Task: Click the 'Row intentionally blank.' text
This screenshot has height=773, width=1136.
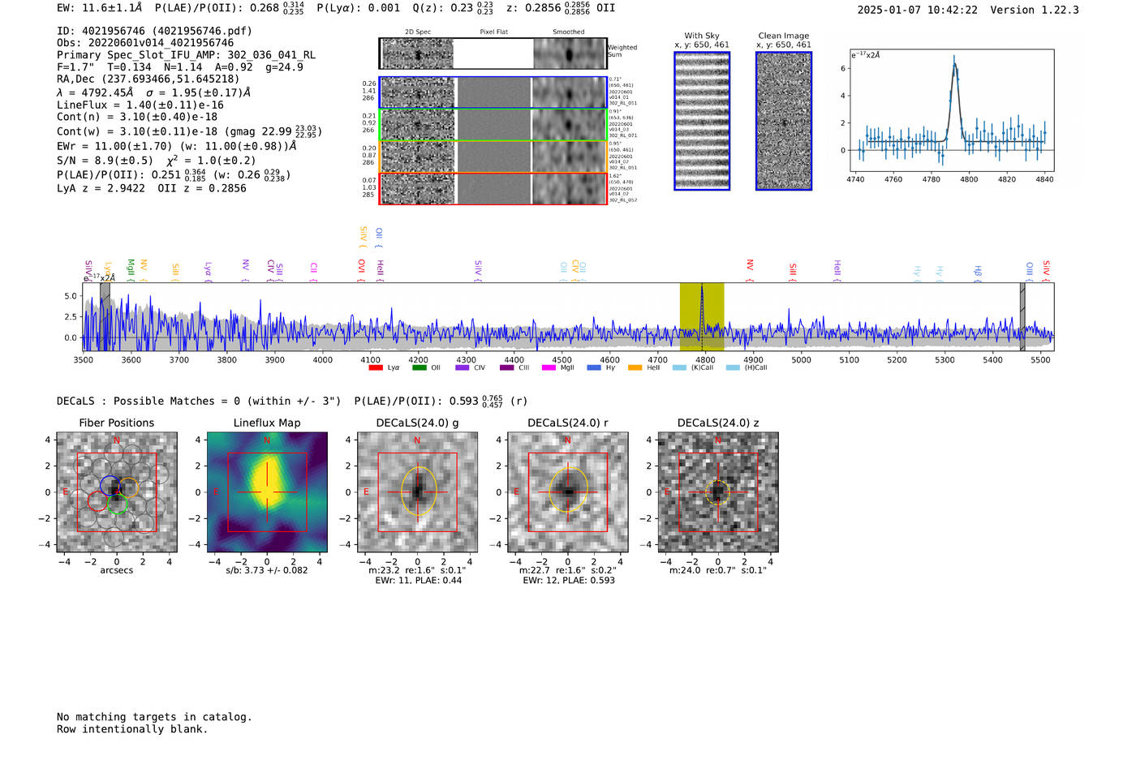Action: pos(132,729)
